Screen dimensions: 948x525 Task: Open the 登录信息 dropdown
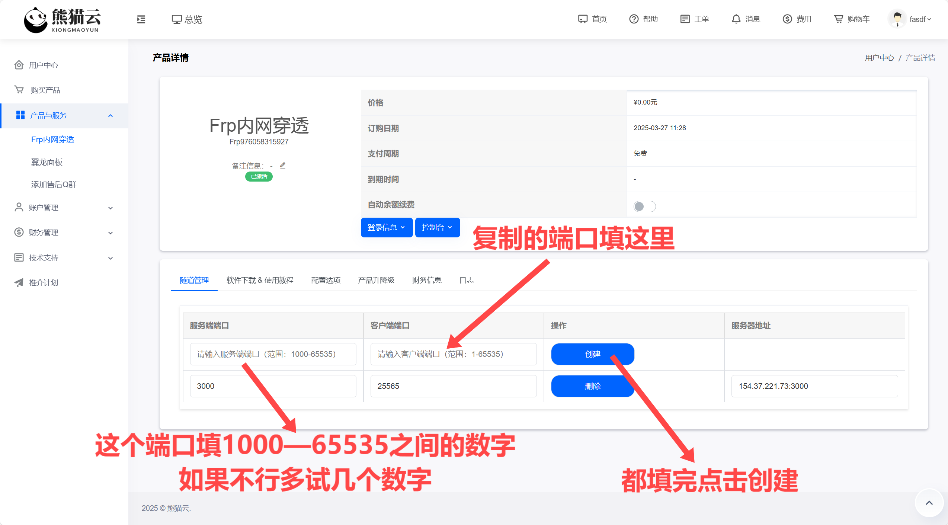pos(386,227)
